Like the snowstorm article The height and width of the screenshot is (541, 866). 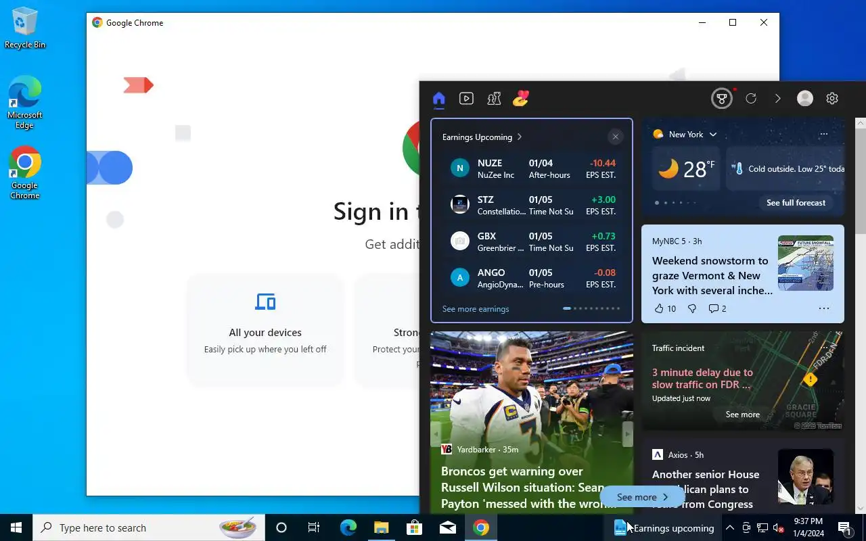point(665,308)
